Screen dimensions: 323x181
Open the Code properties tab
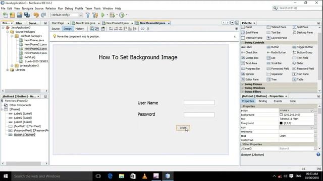tap(293, 101)
